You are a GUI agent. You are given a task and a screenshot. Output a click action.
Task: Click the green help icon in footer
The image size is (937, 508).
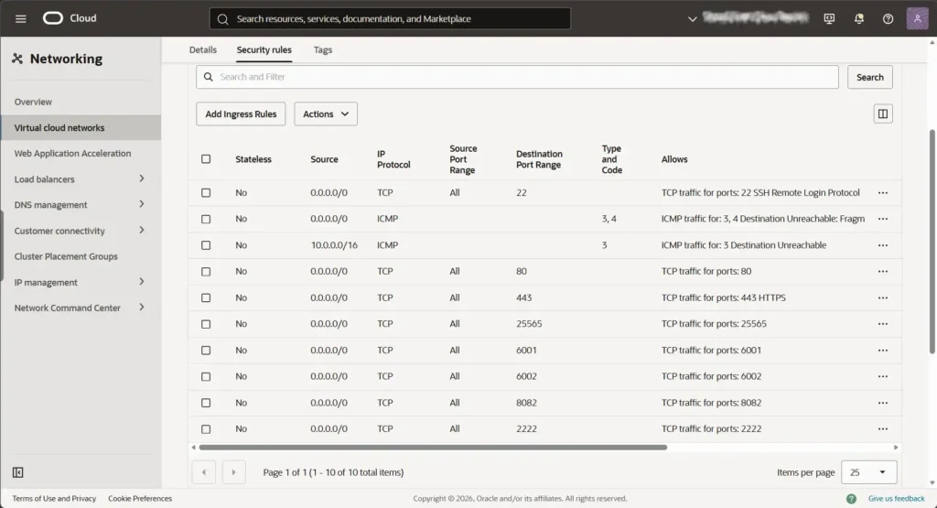pos(851,499)
